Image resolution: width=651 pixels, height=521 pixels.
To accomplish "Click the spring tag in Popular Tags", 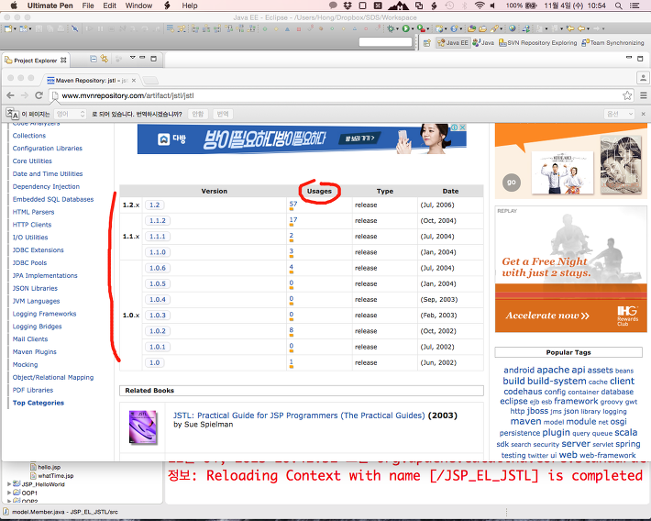I will point(628,444).
